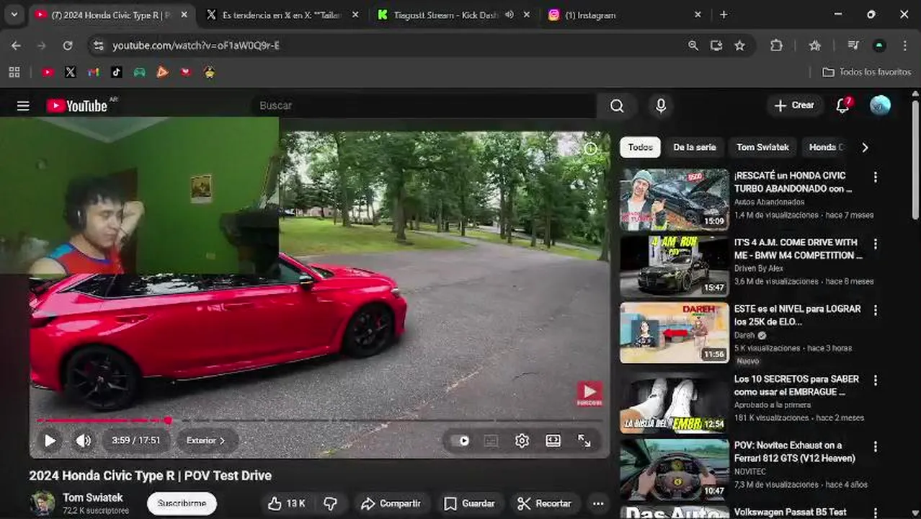Open the Ferrari 812 GTS video thumbnail
The width and height of the screenshot is (921, 519).
pos(675,469)
